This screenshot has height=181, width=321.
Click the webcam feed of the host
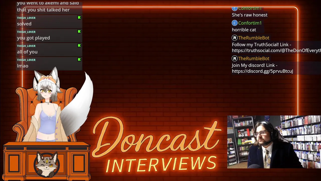pyautogui.click(x=274, y=142)
